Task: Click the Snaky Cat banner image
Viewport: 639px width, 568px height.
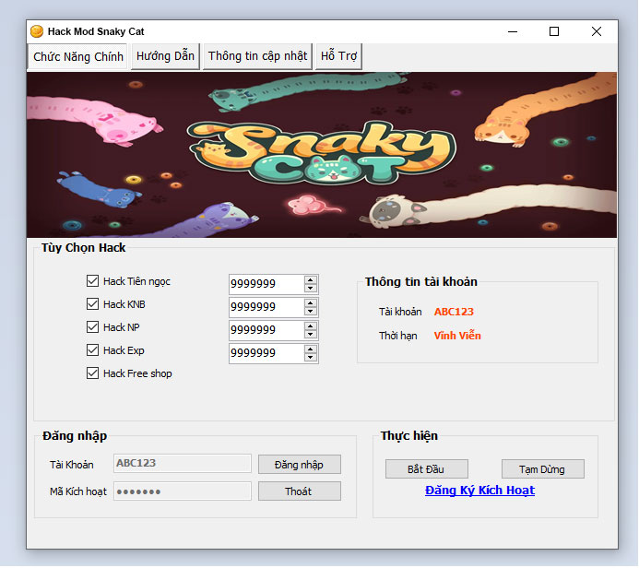Action: [x=322, y=155]
